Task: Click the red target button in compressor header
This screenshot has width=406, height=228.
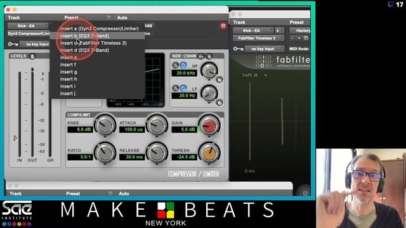Action: [223, 26]
